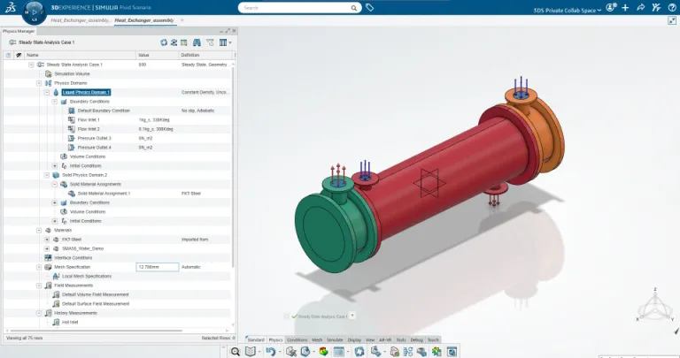
Task: Switch to the Standard toolbar tab
Action: point(255,339)
